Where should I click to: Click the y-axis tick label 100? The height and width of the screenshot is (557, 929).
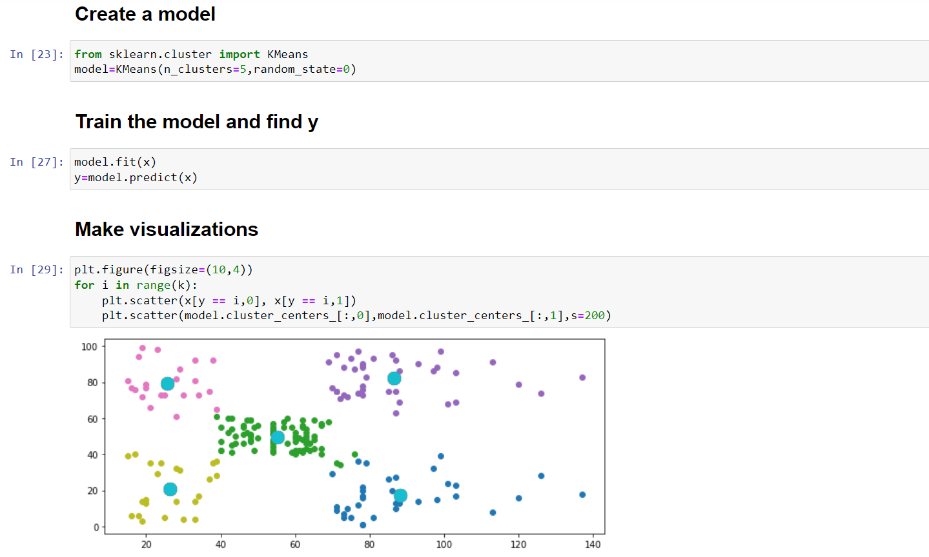[89, 347]
